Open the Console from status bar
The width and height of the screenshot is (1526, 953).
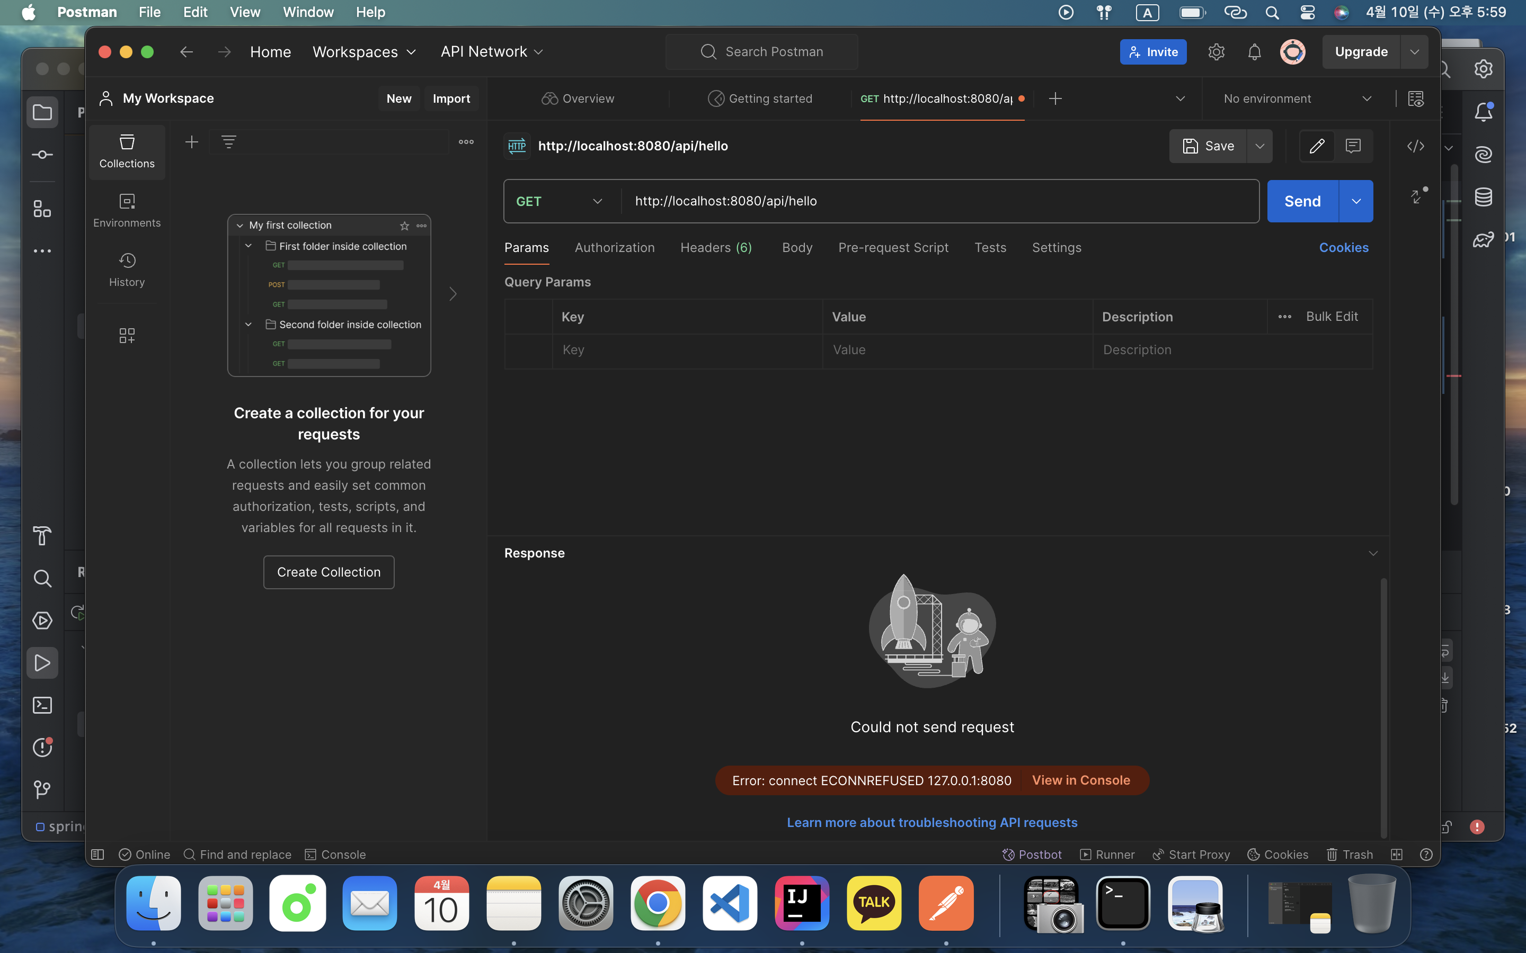pyautogui.click(x=335, y=855)
